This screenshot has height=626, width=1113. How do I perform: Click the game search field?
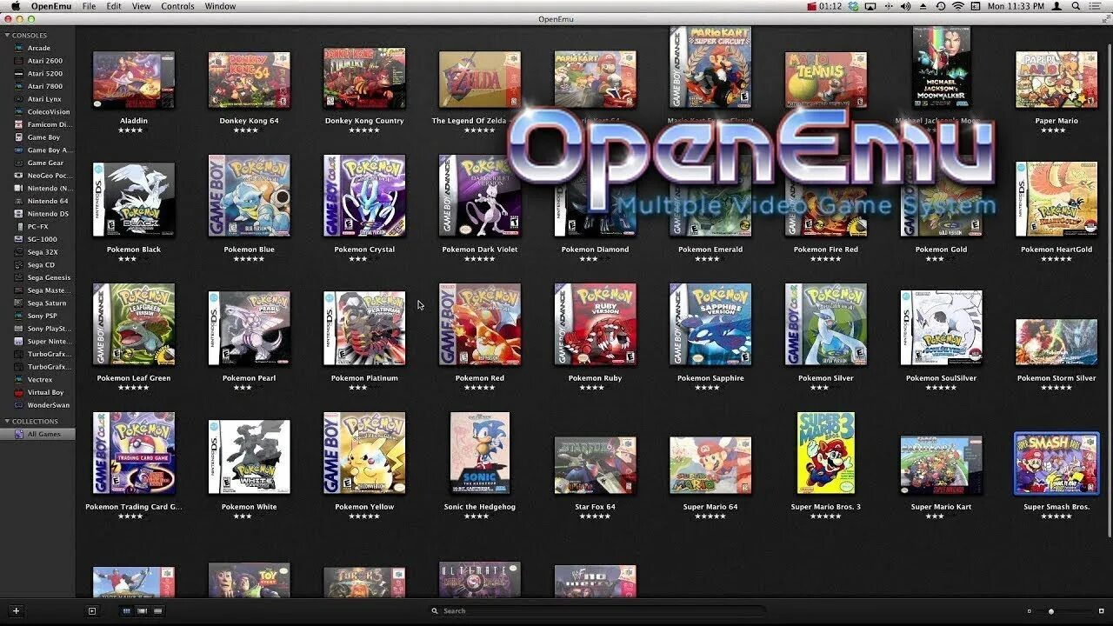click(596, 611)
